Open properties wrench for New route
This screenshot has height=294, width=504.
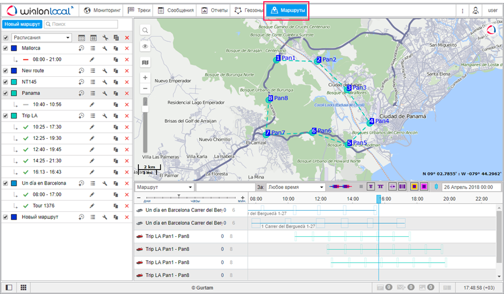tap(104, 71)
